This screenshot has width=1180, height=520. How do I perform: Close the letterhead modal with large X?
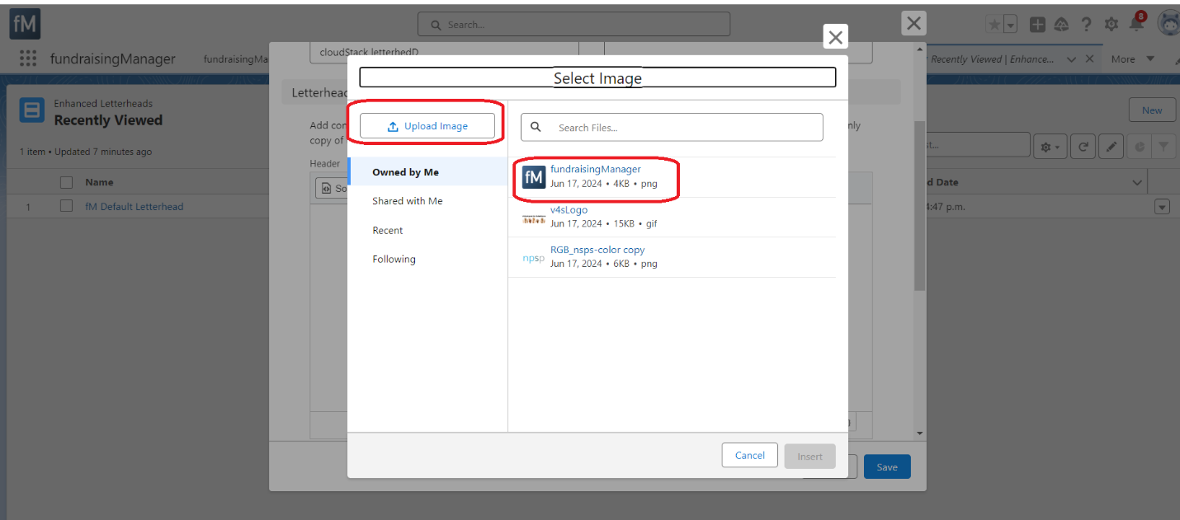pos(913,23)
